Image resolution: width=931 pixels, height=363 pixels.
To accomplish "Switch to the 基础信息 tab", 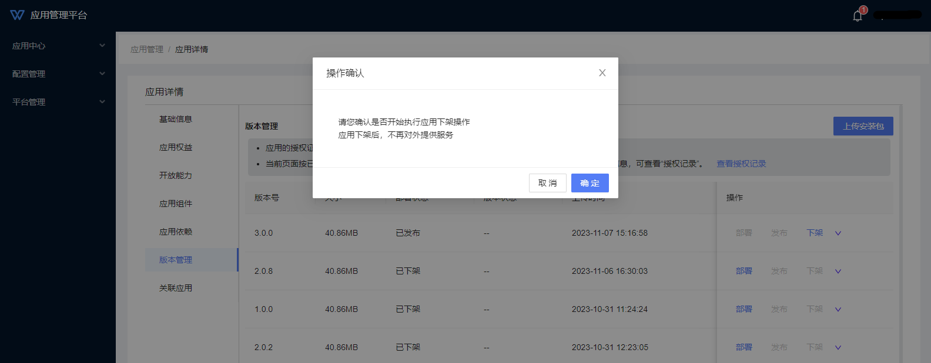I will (176, 119).
